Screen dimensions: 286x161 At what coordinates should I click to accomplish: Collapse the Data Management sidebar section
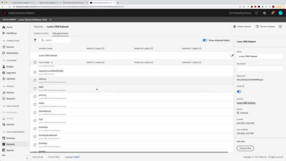point(4,132)
